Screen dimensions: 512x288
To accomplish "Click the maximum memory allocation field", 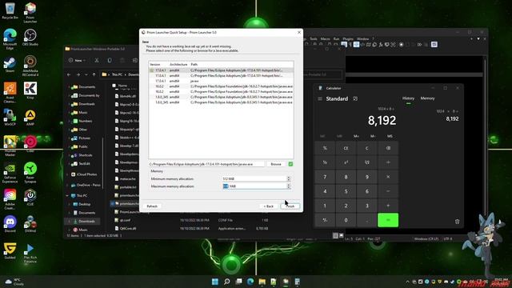I will coord(254,186).
